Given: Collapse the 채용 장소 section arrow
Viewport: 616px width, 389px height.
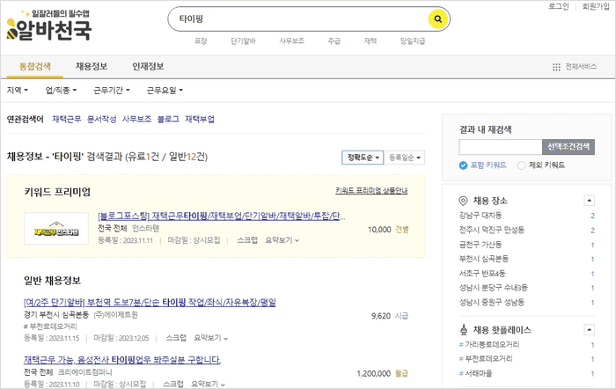Looking at the screenshot, I should tap(589, 201).
